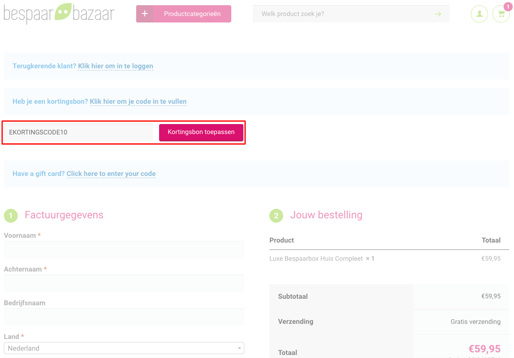
Task: Click the 'Jouw bestelling' heading
Action: pos(326,215)
